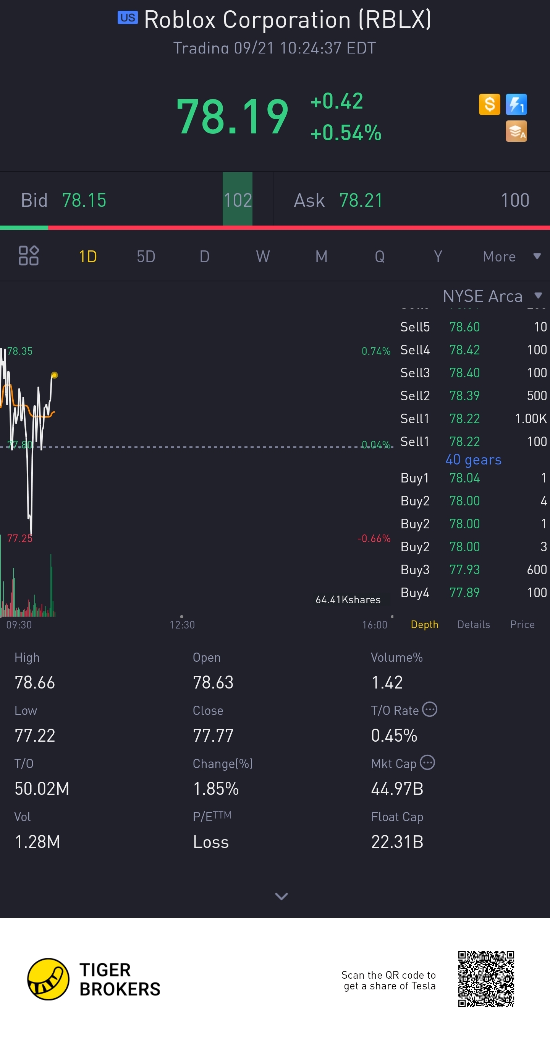
Task: Switch to the W weekly chart
Action: (x=263, y=256)
